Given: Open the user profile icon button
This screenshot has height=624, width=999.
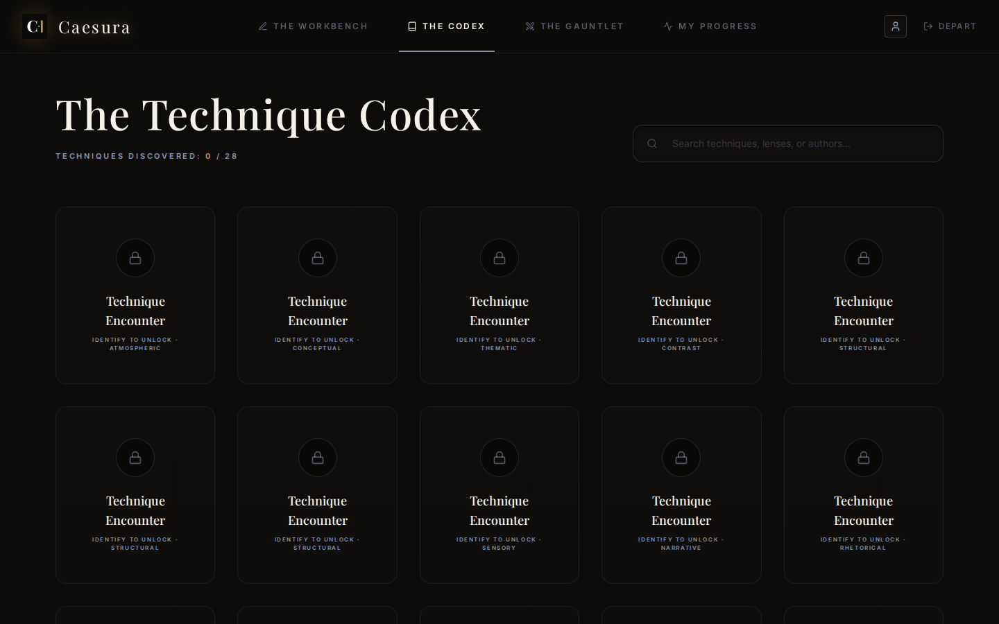Looking at the screenshot, I should pyautogui.click(x=896, y=26).
